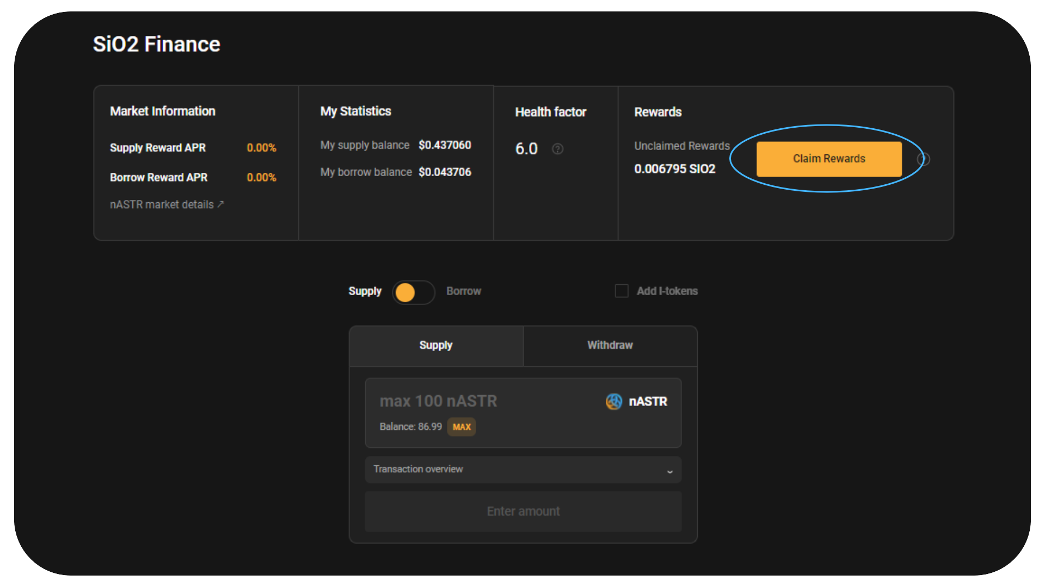1045x587 pixels.
Task: Select the Borrow label next to the switch
Action: (463, 291)
